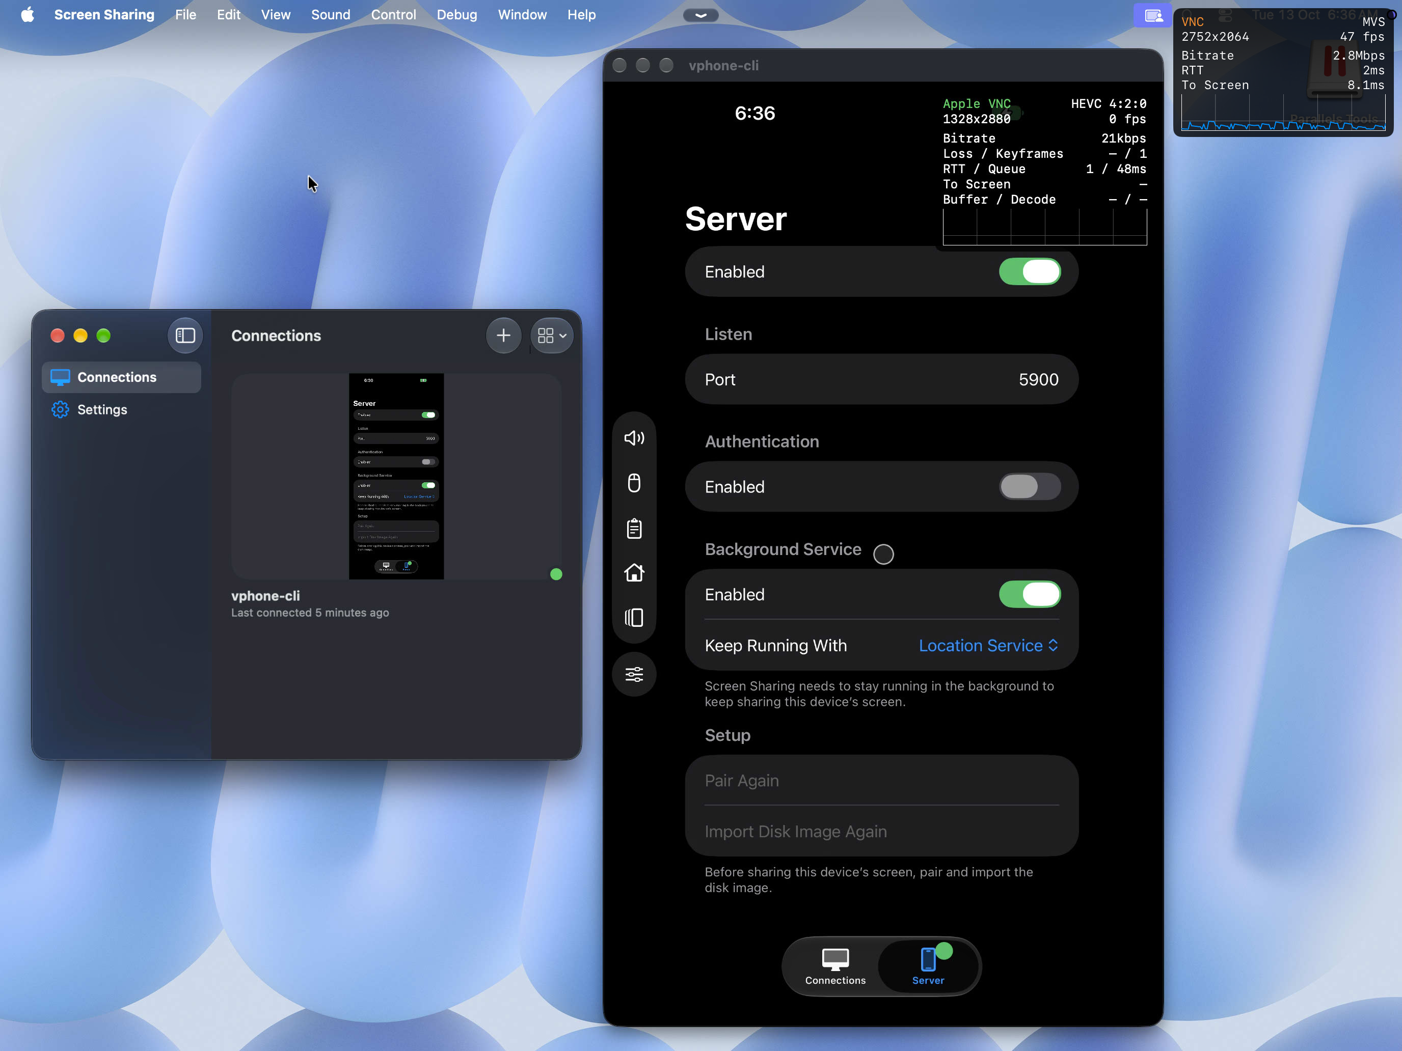Click the 'Last connected 5 minutes ago' text

[310, 613]
